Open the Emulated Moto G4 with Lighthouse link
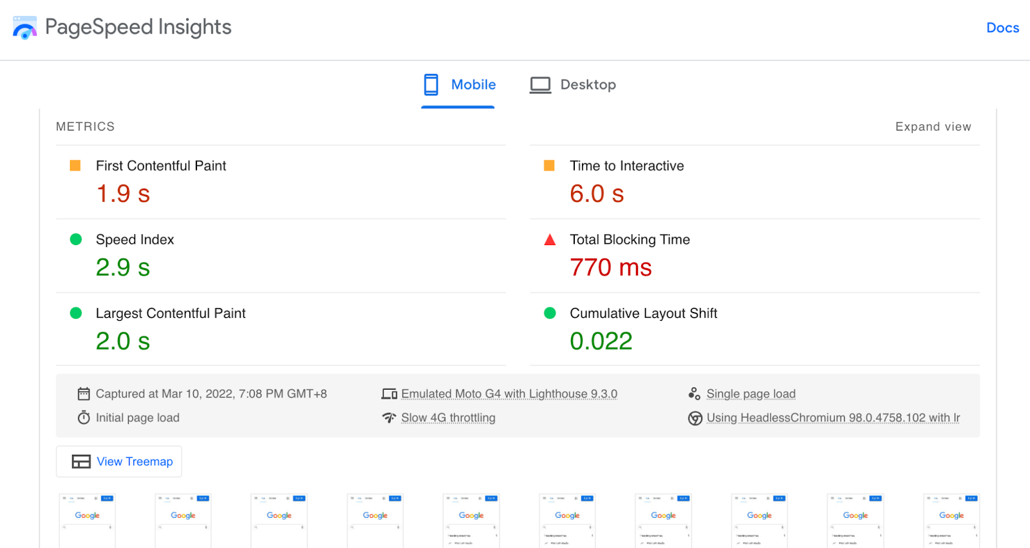Viewport: 1030px width, 548px height. 509,394
